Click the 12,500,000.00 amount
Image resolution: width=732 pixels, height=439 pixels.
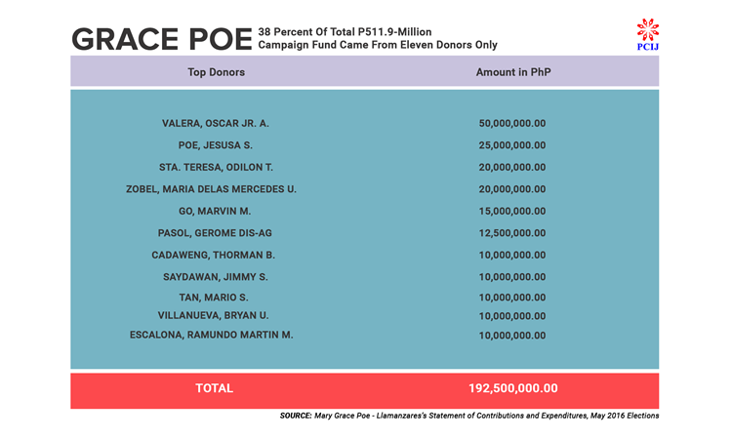(x=512, y=233)
